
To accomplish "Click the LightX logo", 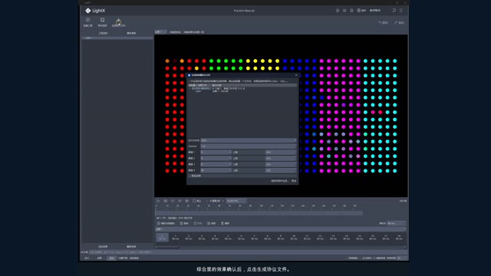I will (x=95, y=11).
